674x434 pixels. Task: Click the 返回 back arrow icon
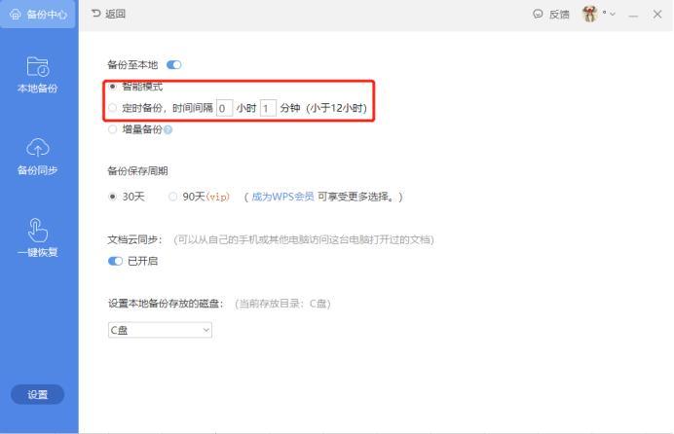(x=95, y=14)
